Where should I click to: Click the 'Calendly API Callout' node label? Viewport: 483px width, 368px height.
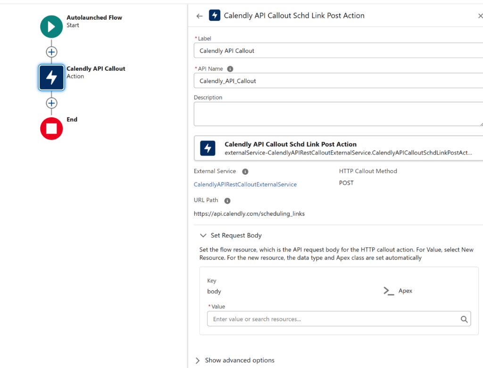96,69
